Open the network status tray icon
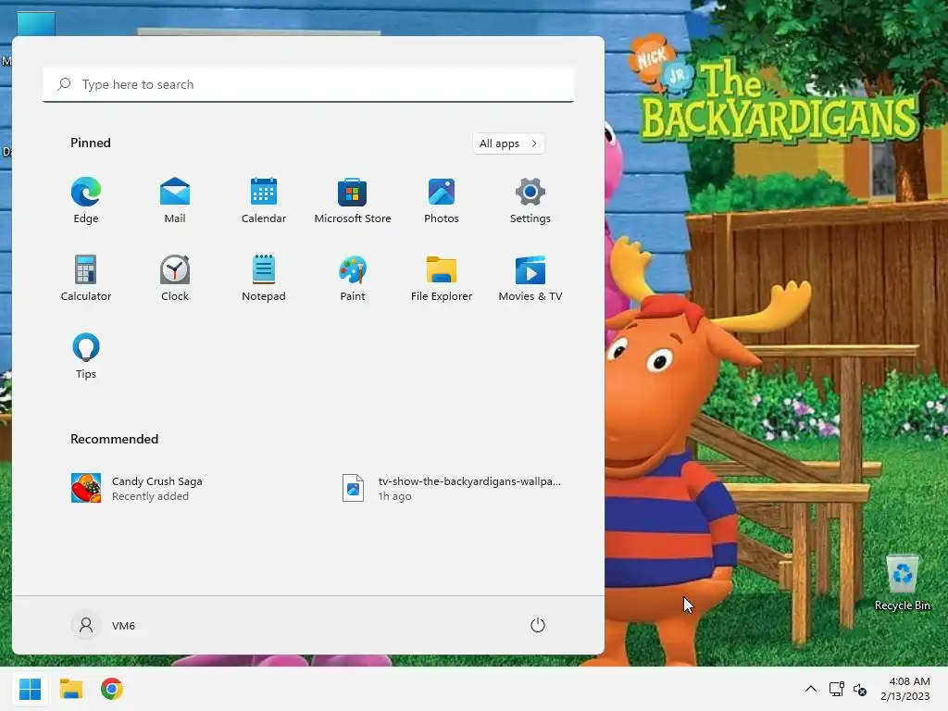This screenshot has height=711, width=948. (837, 689)
